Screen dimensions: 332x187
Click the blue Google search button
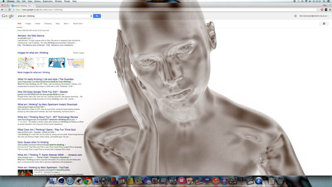[97, 16]
